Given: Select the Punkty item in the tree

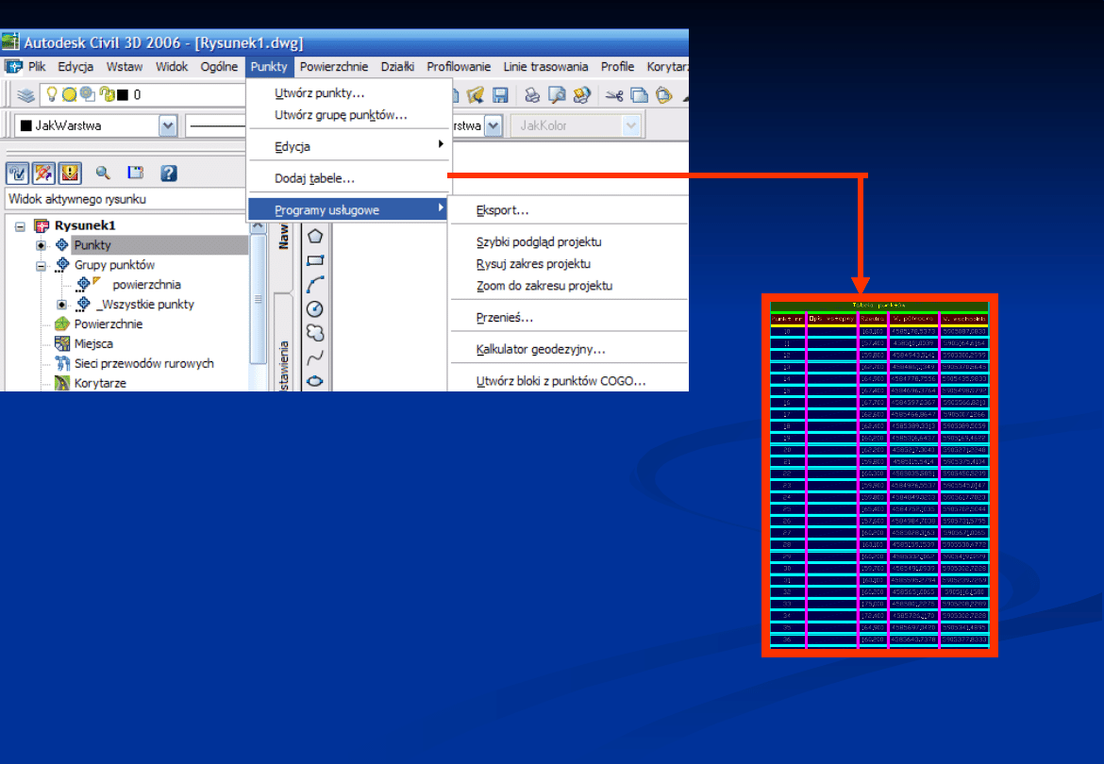Looking at the screenshot, I should point(92,245).
